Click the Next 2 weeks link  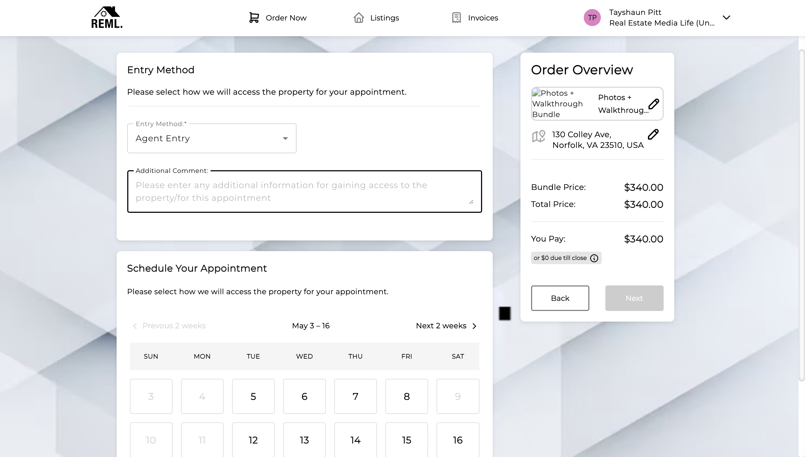pyautogui.click(x=446, y=326)
